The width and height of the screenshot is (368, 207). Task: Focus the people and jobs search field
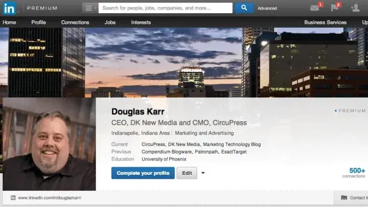point(166,8)
